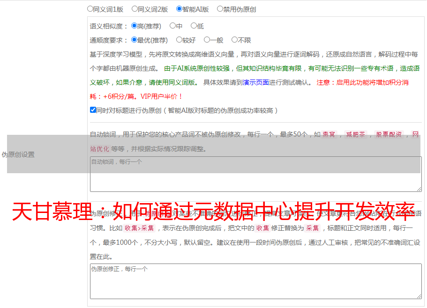427x308 pixels.
Task: Click resize handle of 自动锁词 textarea
Action: tap(419, 189)
